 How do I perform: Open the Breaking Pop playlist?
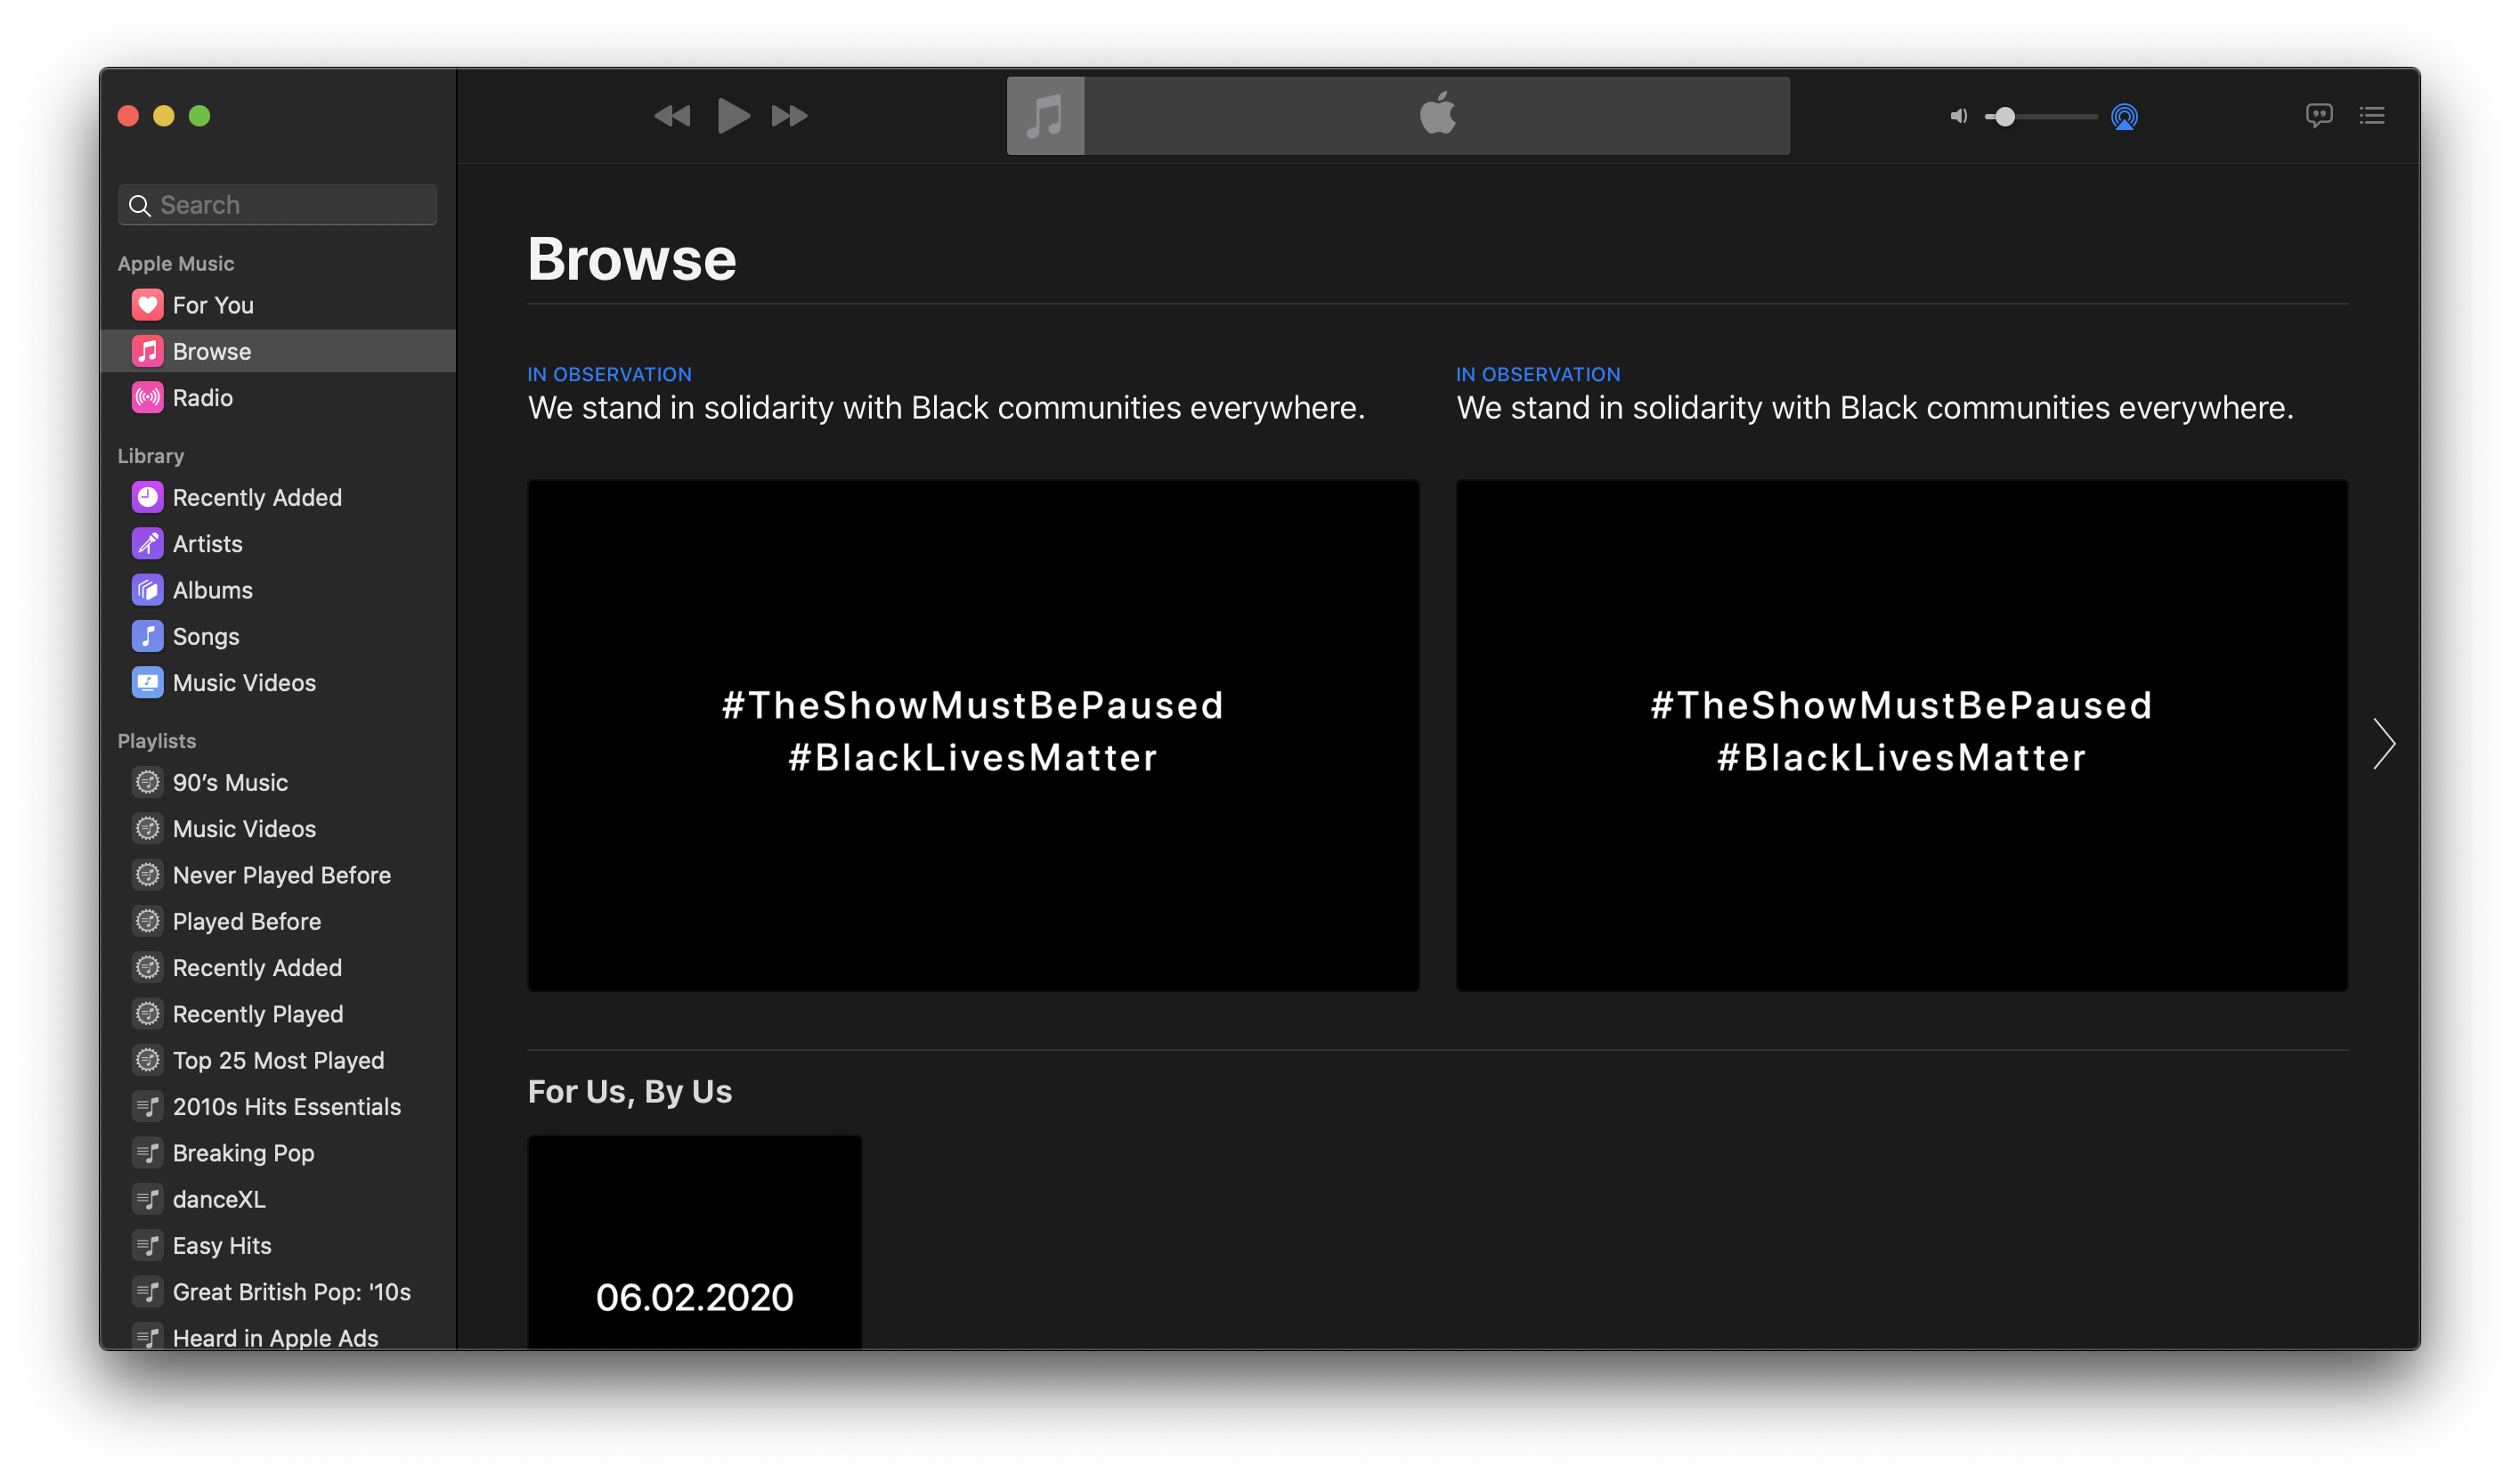[x=243, y=1153]
